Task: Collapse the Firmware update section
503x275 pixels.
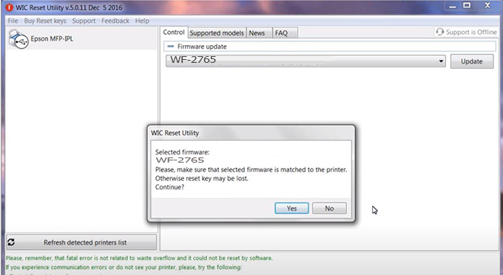Action: tap(171, 47)
